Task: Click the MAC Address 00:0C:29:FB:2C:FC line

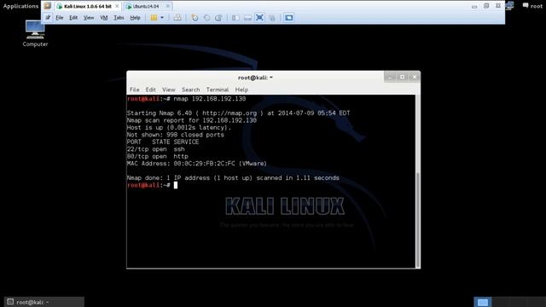Action: point(197,163)
